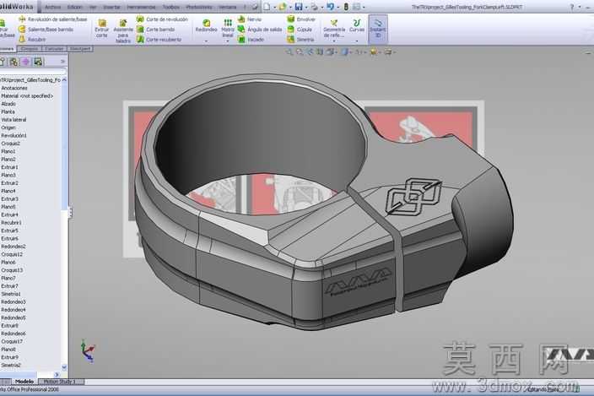Click the Open file icon
Viewport: 594px width, 396px height.
click(x=282, y=7)
